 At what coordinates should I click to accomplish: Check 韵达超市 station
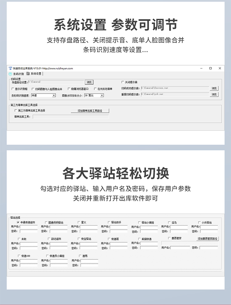[x=49, y=239]
